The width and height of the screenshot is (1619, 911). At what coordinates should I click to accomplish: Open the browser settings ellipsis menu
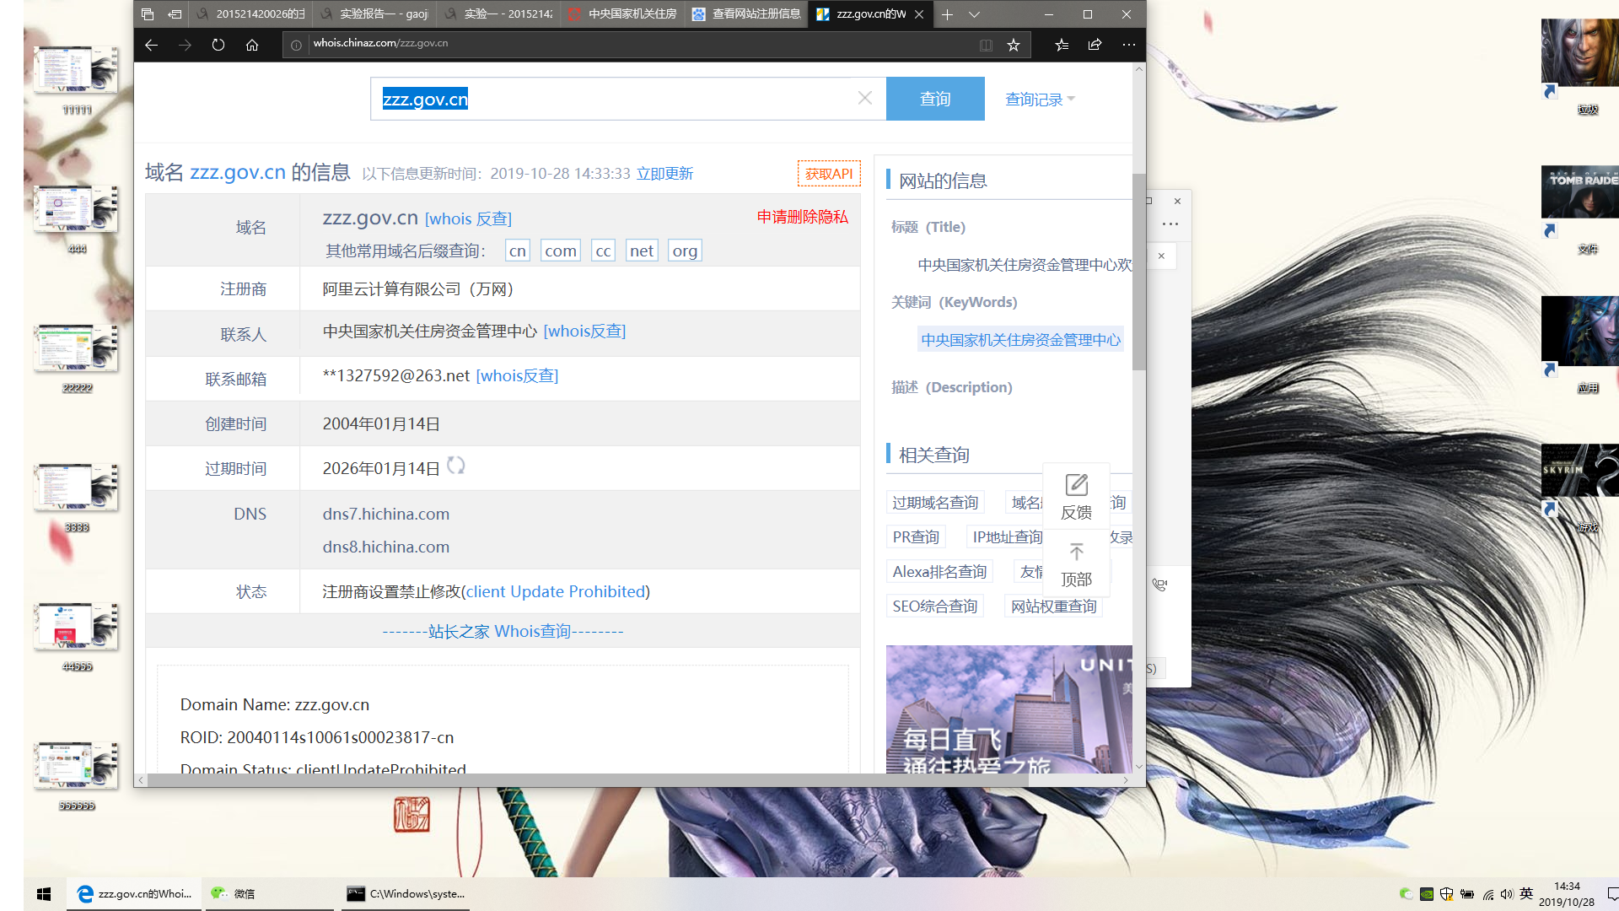[x=1128, y=45]
